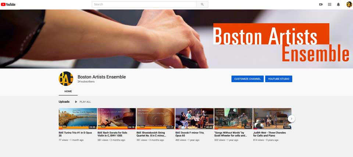Open the notifications bell
Screen dimensions: 353x157
click(x=338, y=4)
